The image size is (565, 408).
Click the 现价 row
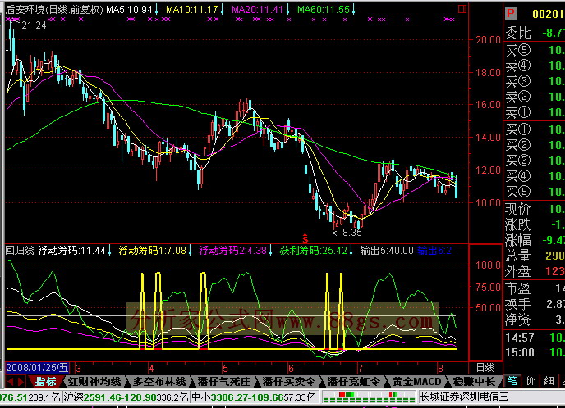(x=535, y=209)
